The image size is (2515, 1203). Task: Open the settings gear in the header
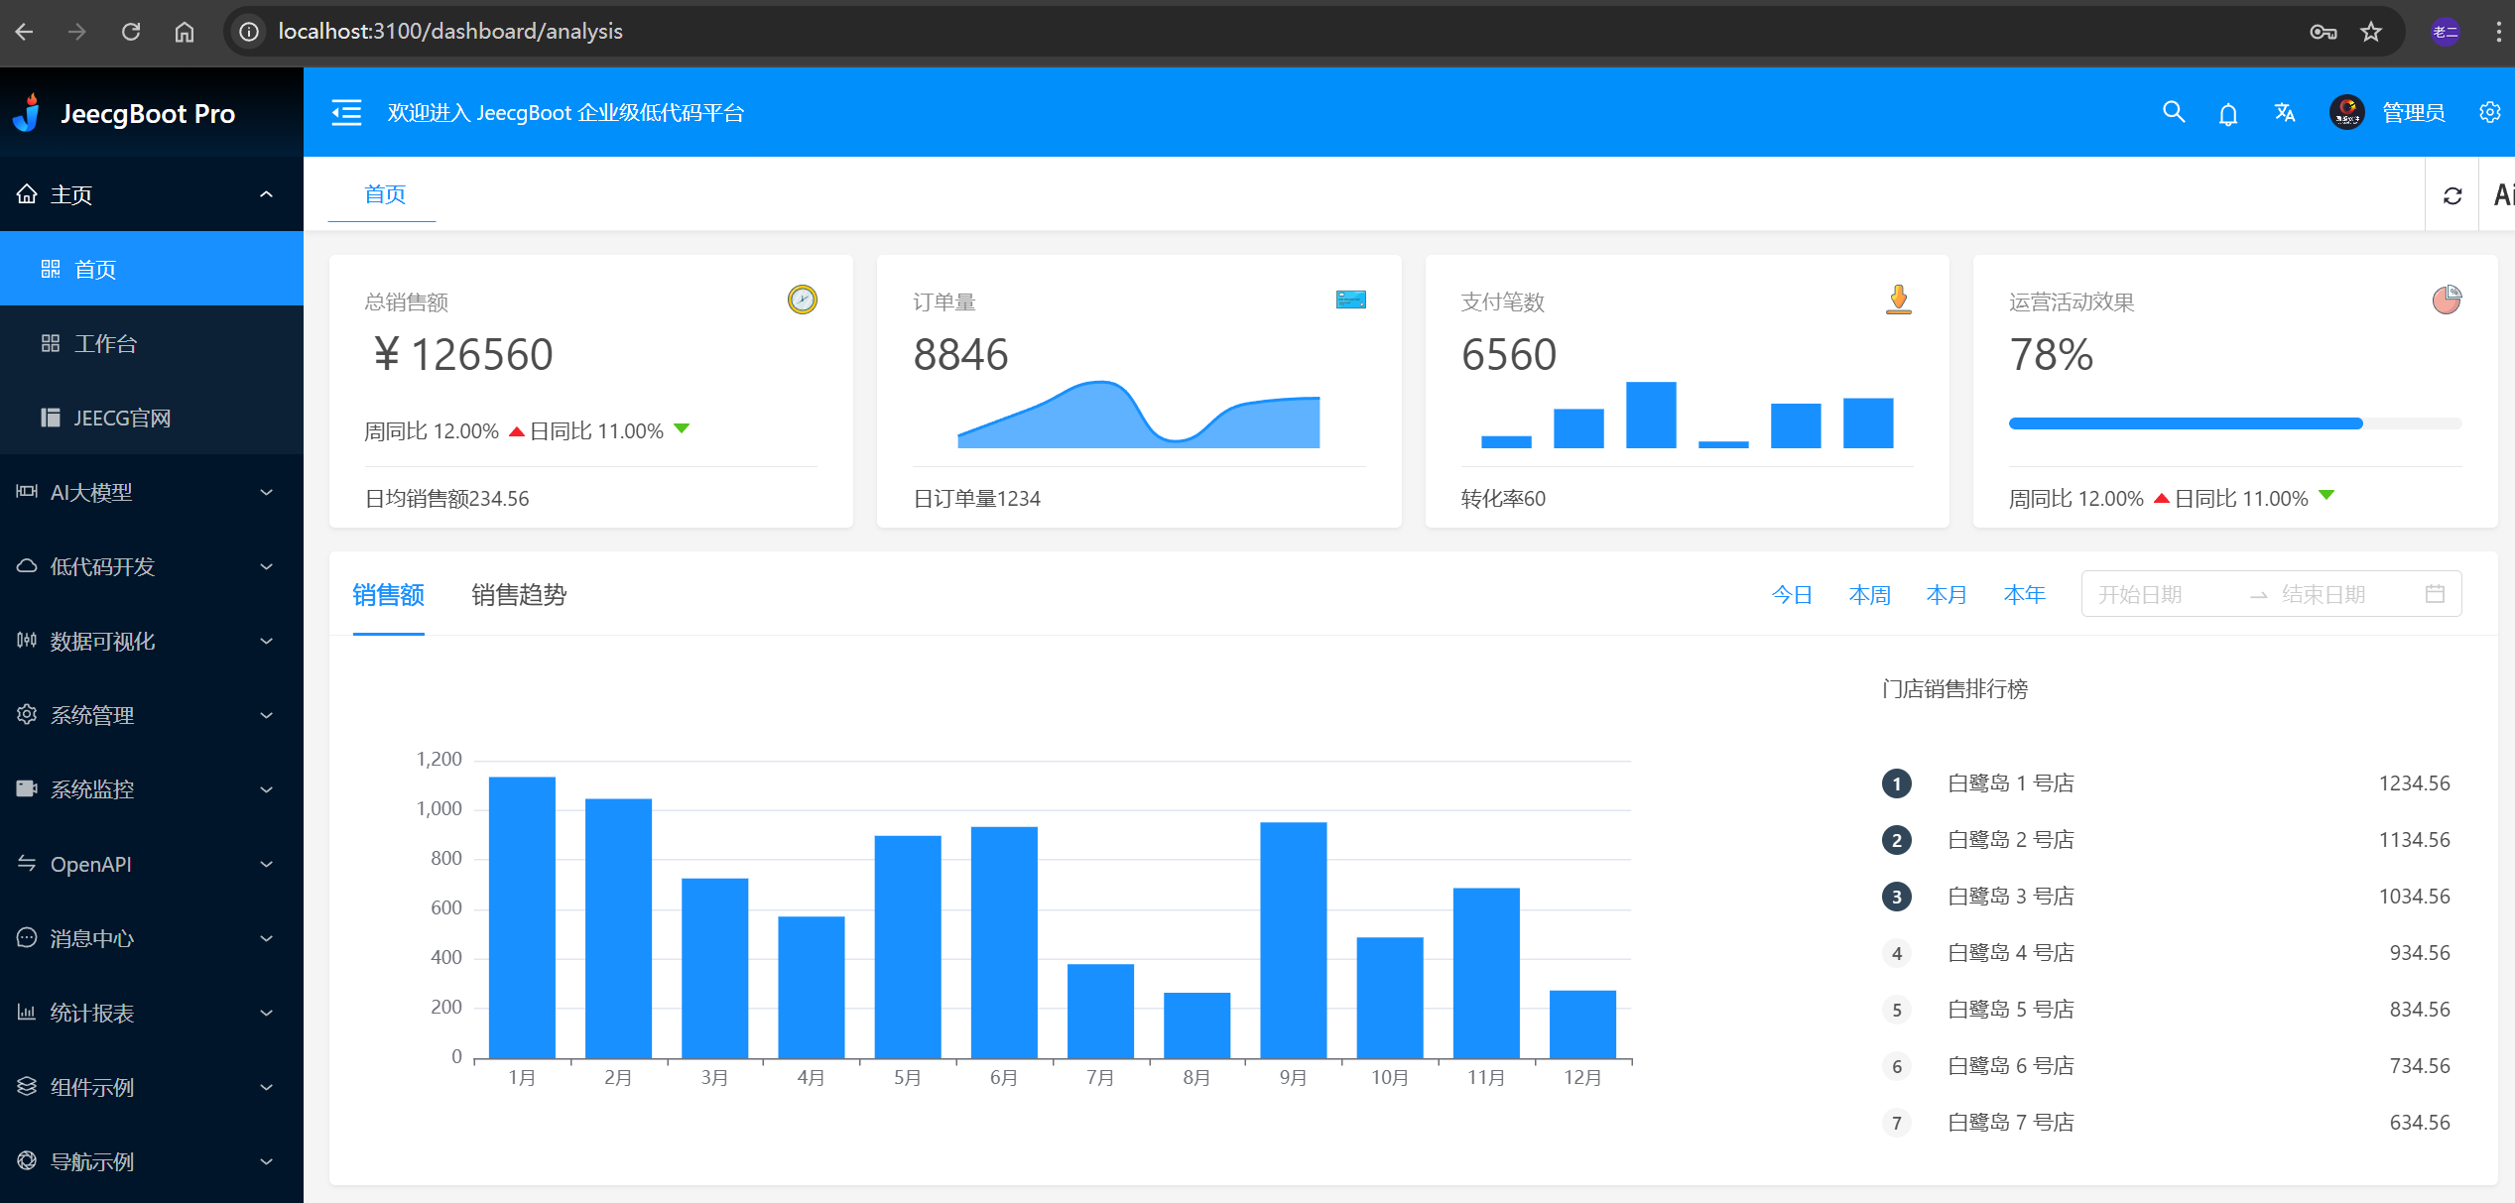tap(2489, 112)
